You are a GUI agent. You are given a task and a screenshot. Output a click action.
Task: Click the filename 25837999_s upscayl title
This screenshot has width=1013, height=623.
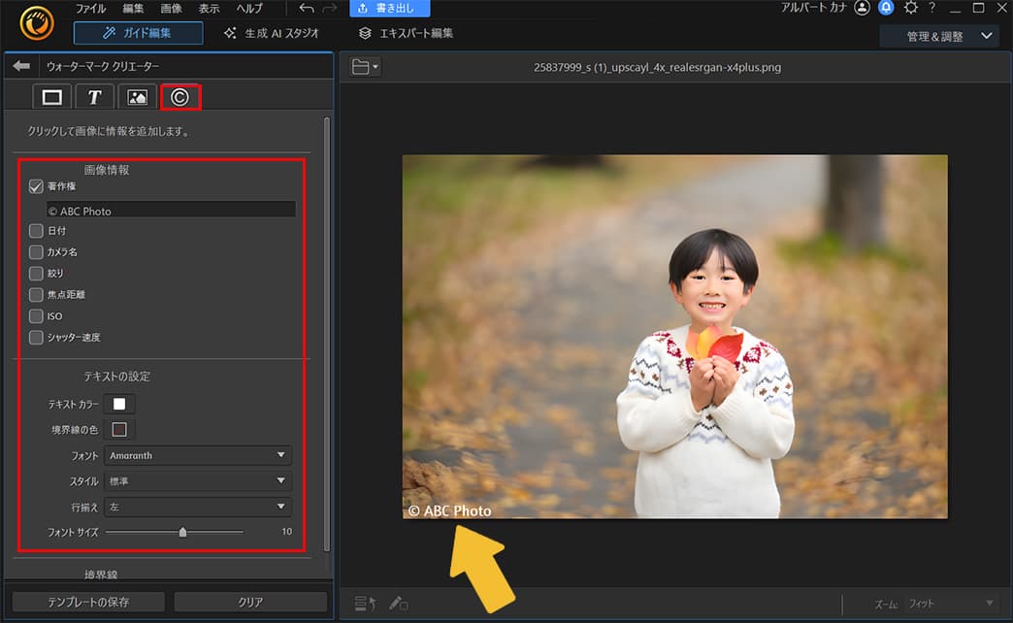(657, 67)
